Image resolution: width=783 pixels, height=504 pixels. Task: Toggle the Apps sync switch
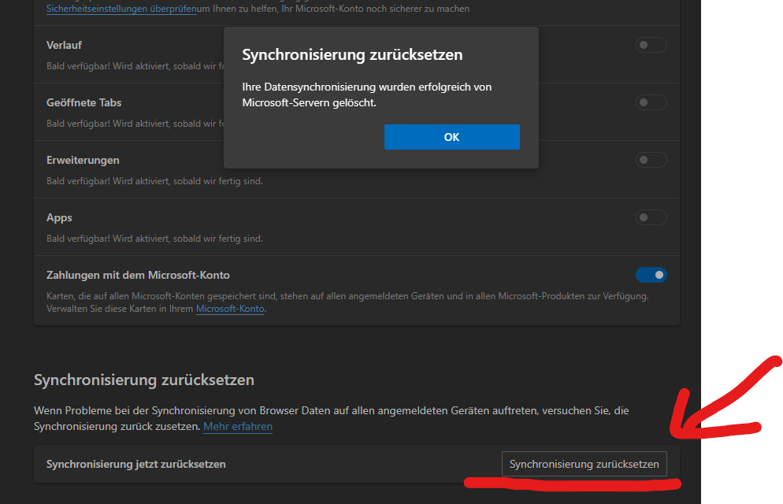tap(651, 217)
